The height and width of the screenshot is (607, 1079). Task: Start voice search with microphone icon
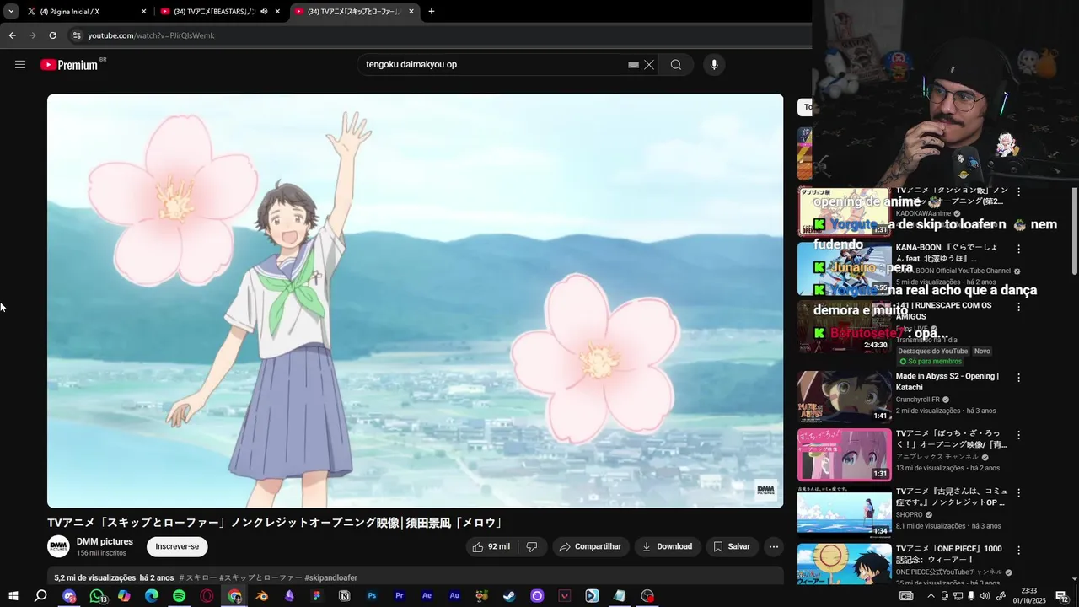point(714,65)
